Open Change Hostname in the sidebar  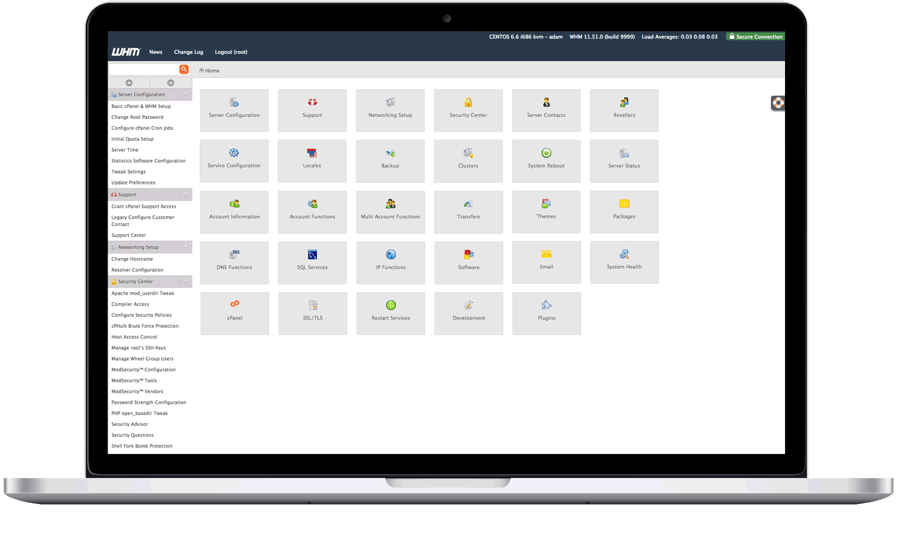click(x=132, y=259)
